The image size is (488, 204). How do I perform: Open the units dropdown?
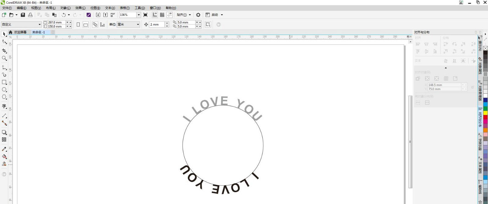click(138, 25)
